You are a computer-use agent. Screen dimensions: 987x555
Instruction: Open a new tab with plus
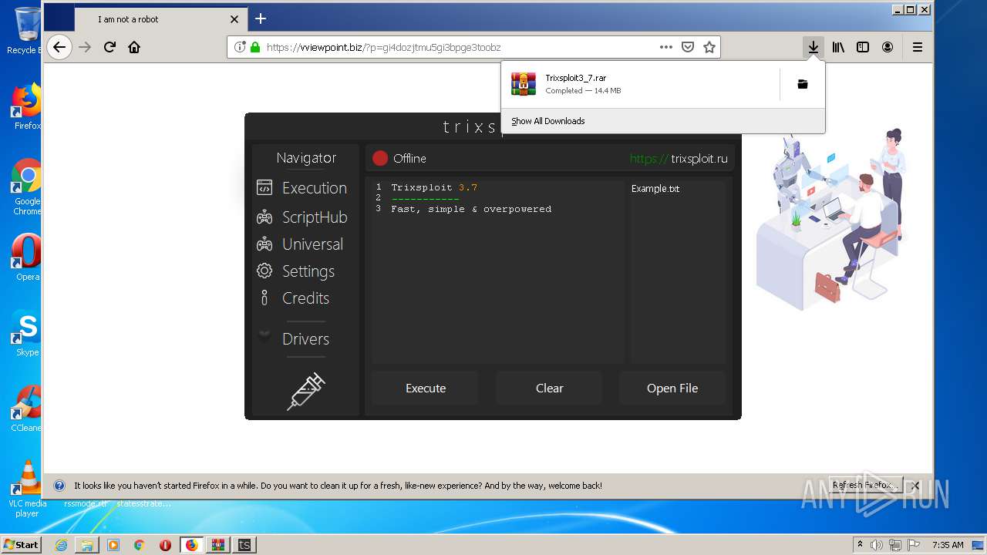tap(261, 18)
